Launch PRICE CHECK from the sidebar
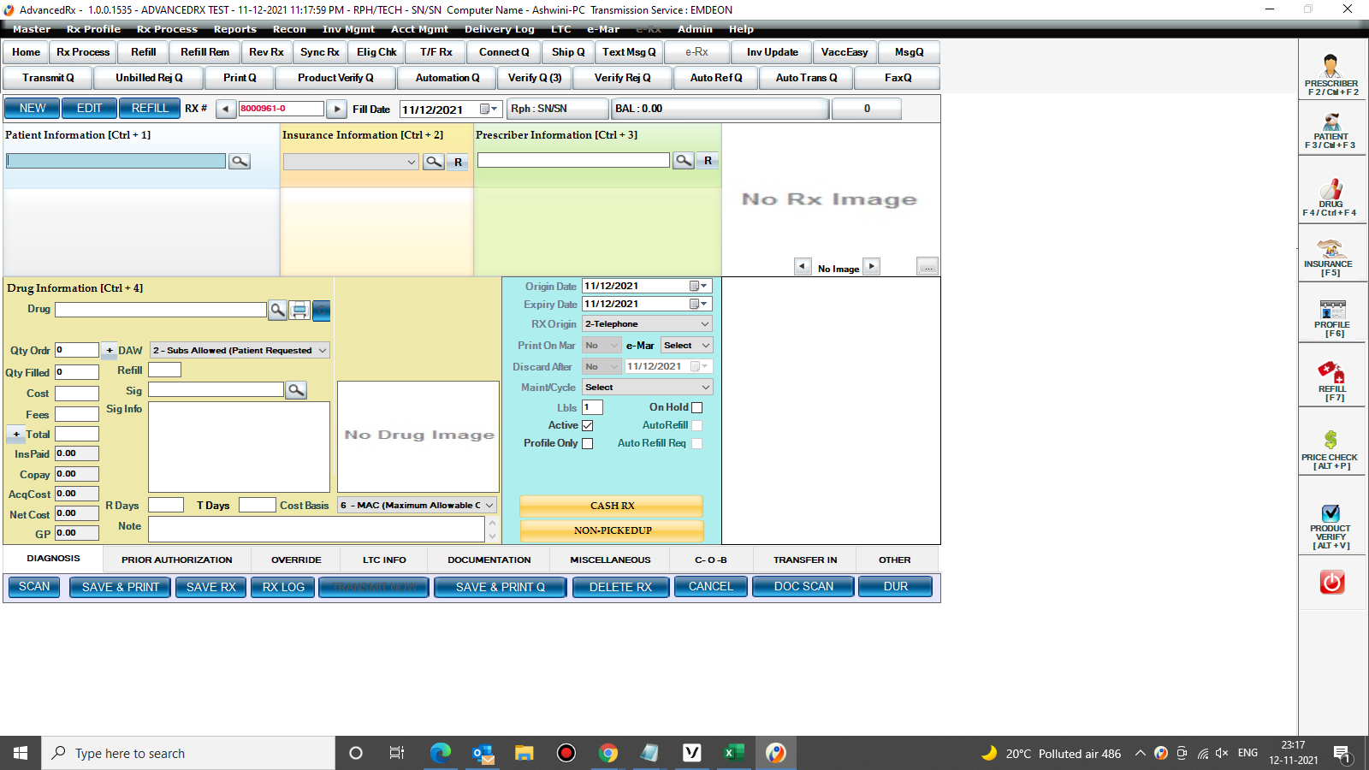Viewport: 1369px width, 770px height. [1330, 443]
